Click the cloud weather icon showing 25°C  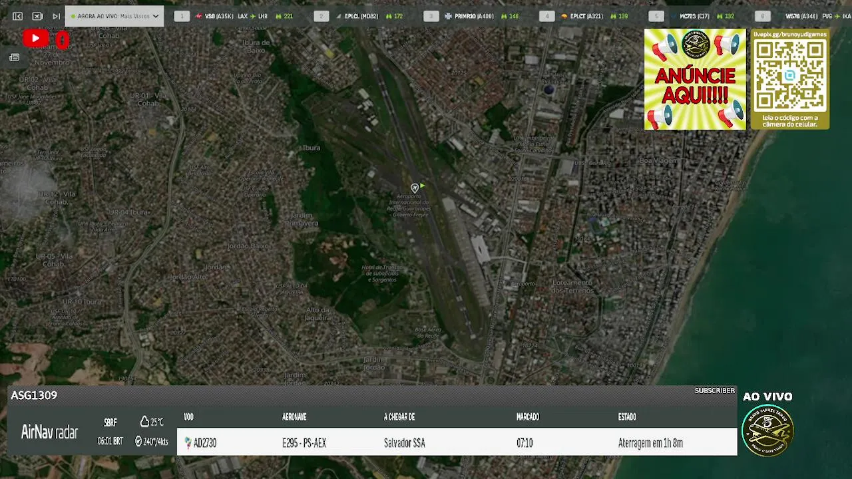coord(144,422)
